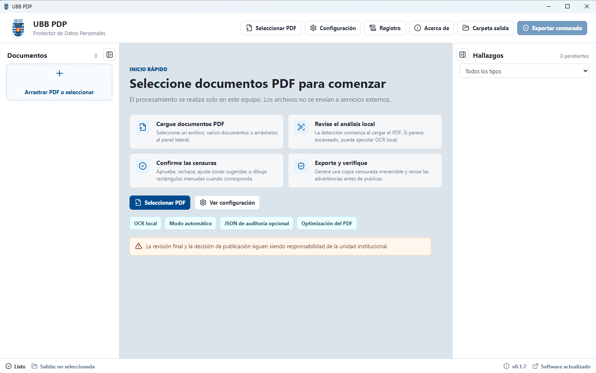Click the plus icon to add PDF
596x373 pixels.
click(60, 73)
